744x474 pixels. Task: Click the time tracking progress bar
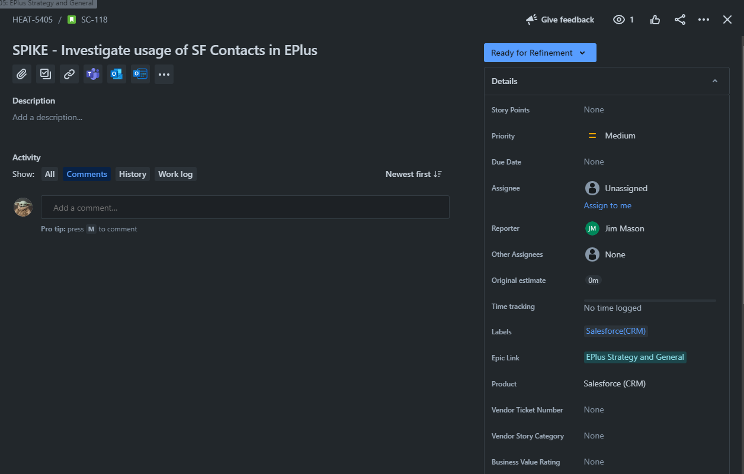click(650, 301)
